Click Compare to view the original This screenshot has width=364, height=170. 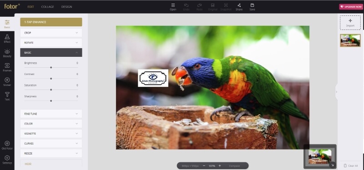pos(234,166)
